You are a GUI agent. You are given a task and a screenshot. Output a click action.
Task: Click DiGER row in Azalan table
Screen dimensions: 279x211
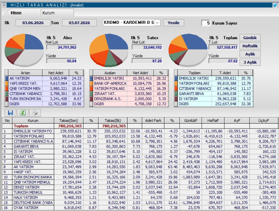click(129, 104)
